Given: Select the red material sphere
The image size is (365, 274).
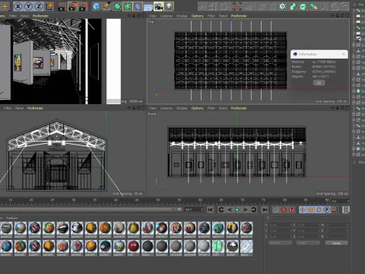Looking at the screenshot, I should 133,246.
